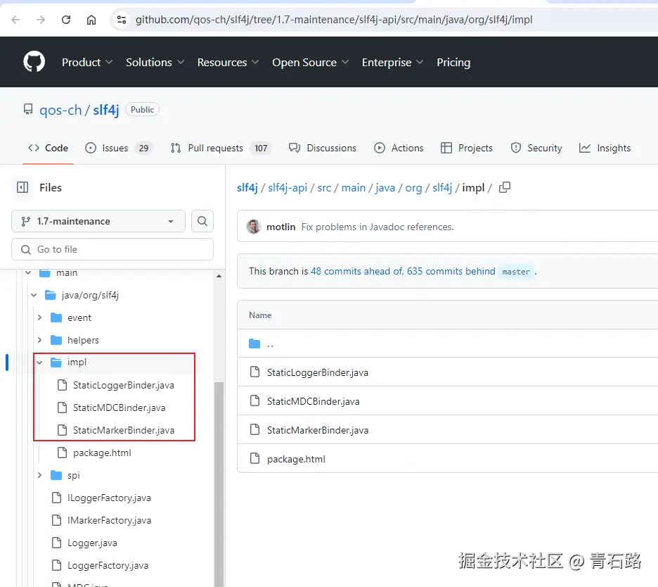Open the Fix problems in Javadoc commit message
Screen dimensions: 658x587
coord(378,227)
